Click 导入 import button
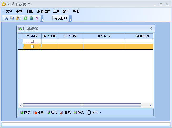172x128 pixels. tap(79, 112)
